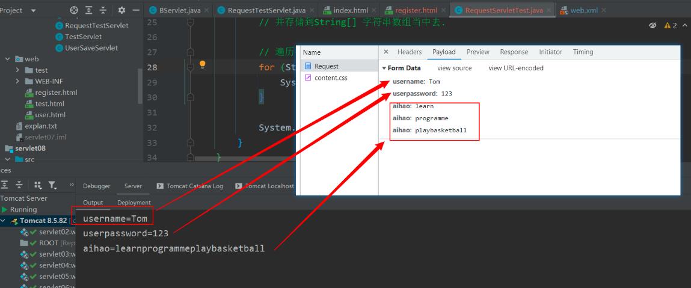Click the editor horizontal scrollbar
Screen dimensions: 691x288
coord(245,159)
